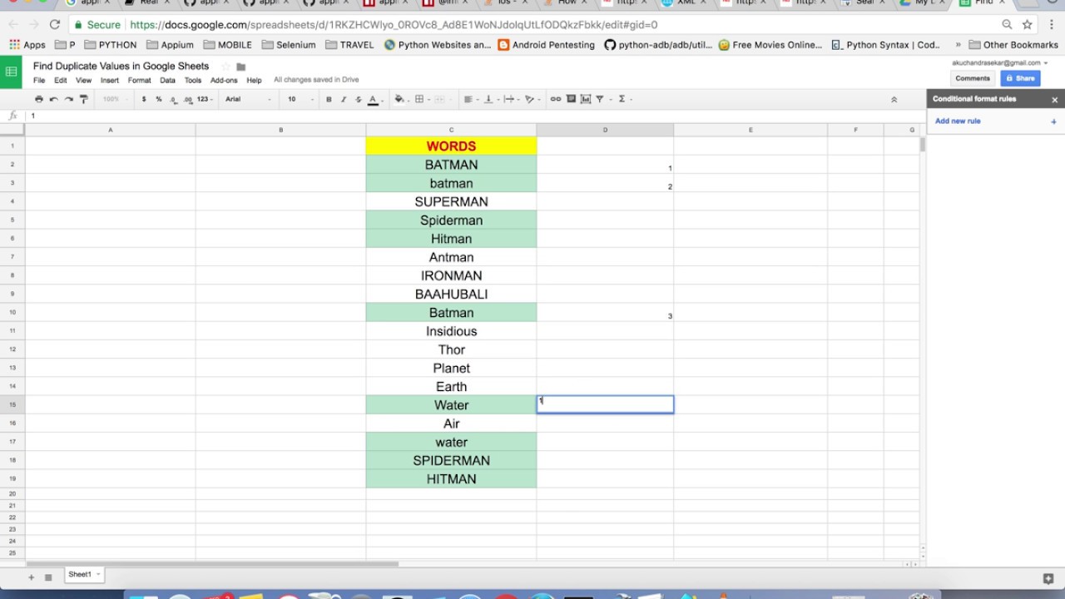
Task: Collapse the menus with double chevron
Action: click(894, 99)
